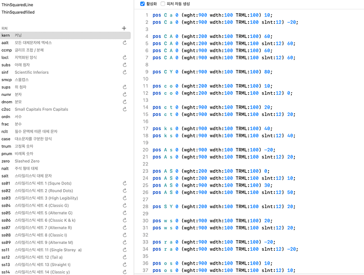Click code line 28 'pos S Y'

tap(224, 207)
